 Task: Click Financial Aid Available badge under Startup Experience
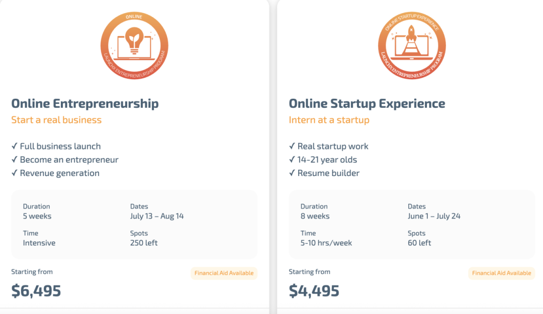pyautogui.click(x=501, y=273)
